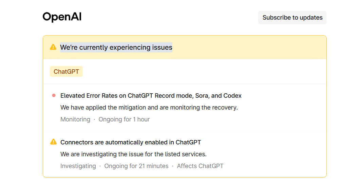Open the Connectors automatically enabled incident title
Screen dimensions: 362x187
click(x=131, y=142)
